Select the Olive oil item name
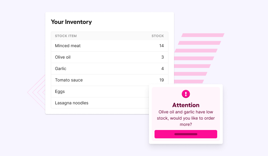Screen dimensions: 268x156 [x=63, y=57]
